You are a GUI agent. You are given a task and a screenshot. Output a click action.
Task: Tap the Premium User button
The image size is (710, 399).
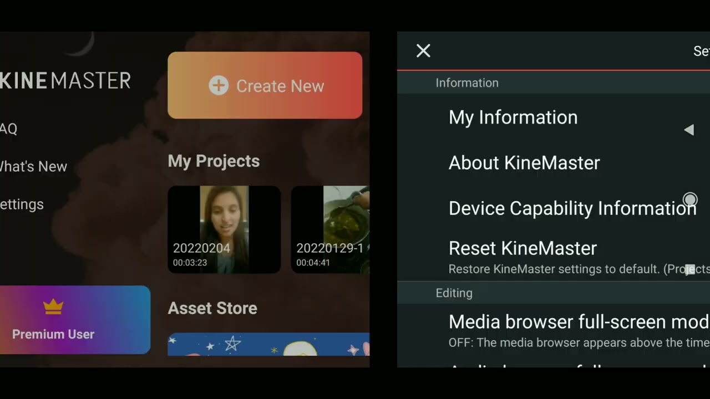tap(75, 320)
